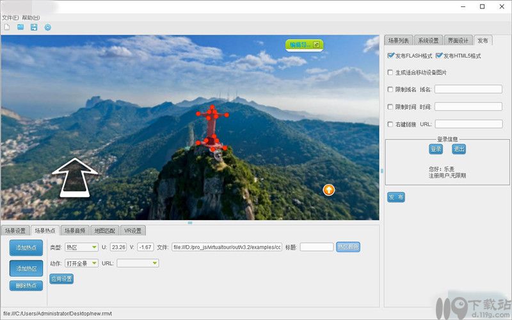The width and height of the screenshot is (512, 320).
Task: Open the 类型 dropdown showing 热区
Action: [82, 247]
